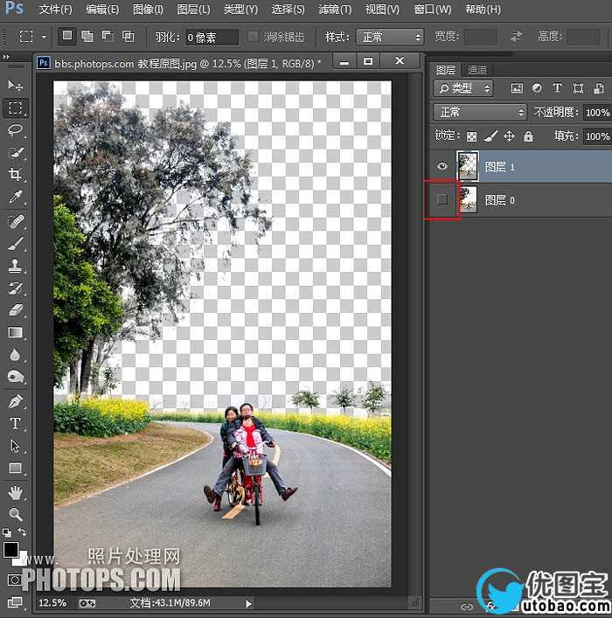612x618 pixels.
Task: Click the add to selection icon
Action: [x=87, y=36]
